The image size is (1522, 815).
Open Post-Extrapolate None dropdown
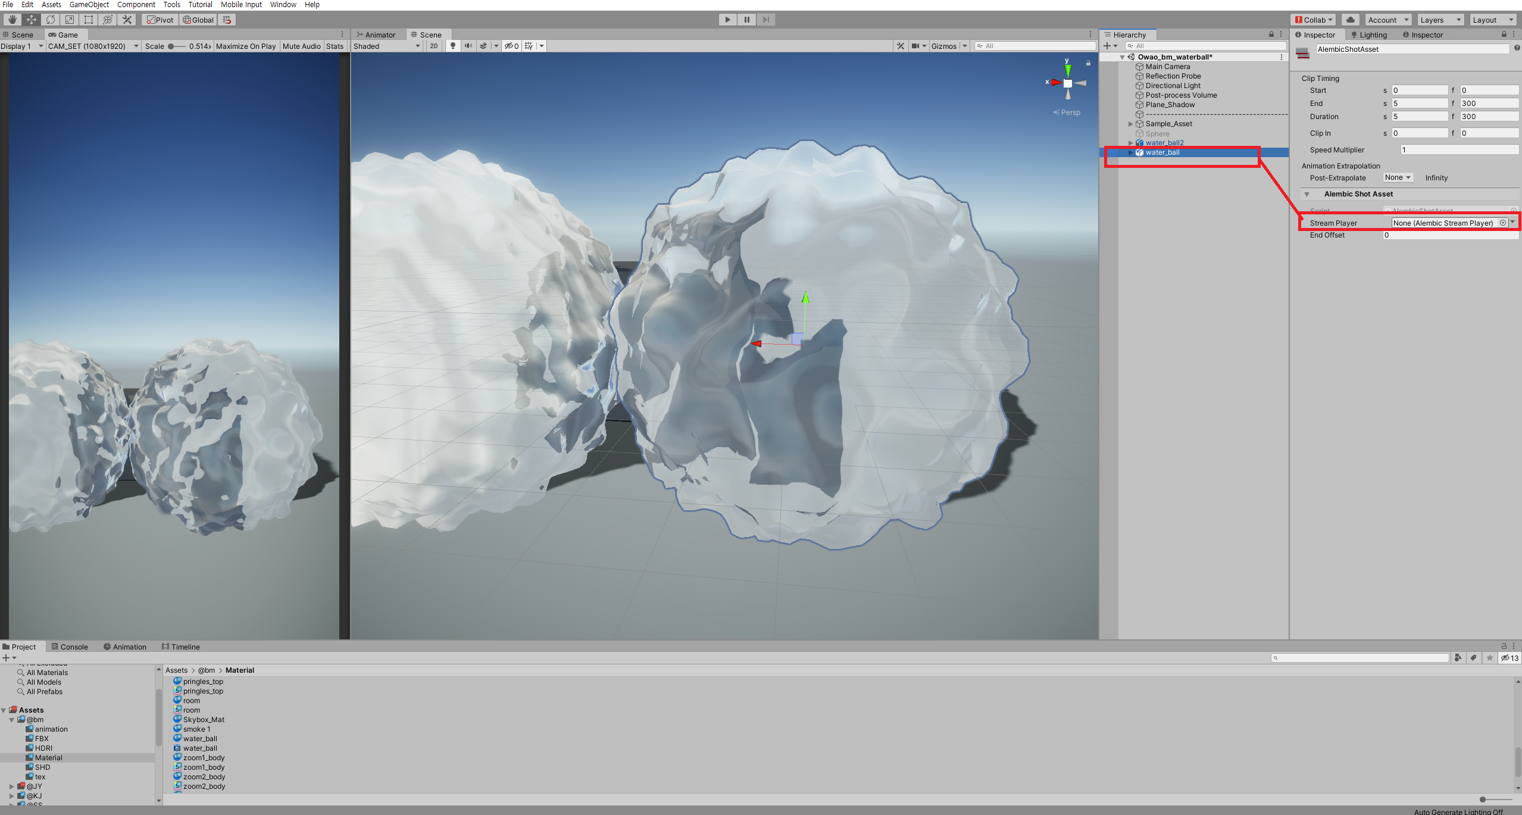coord(1397,177)
